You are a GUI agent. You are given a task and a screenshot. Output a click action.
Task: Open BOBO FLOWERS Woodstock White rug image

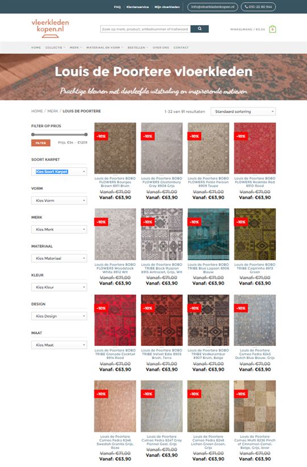coord(115,234)
